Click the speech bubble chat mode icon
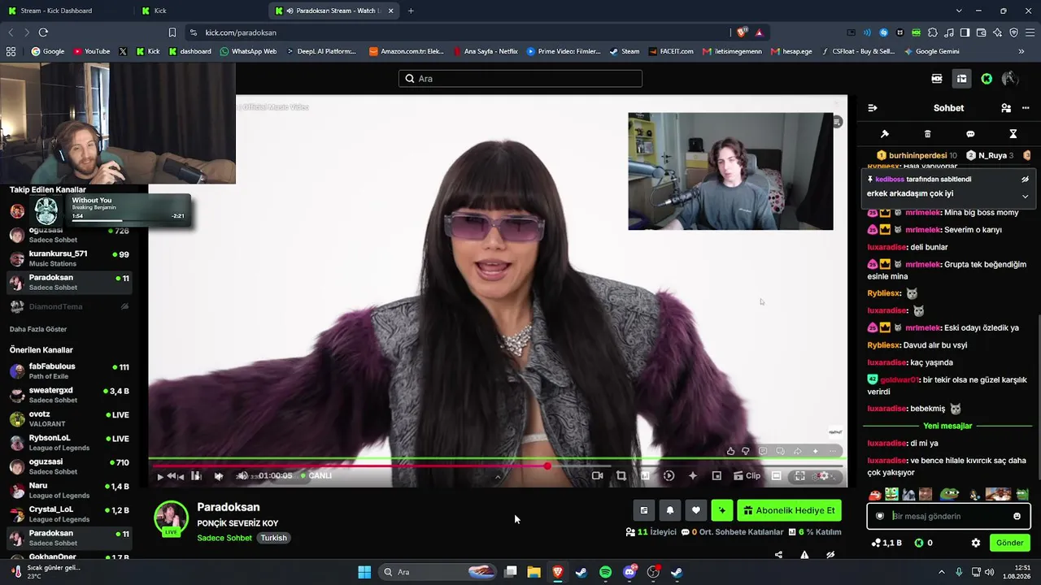 970,134
